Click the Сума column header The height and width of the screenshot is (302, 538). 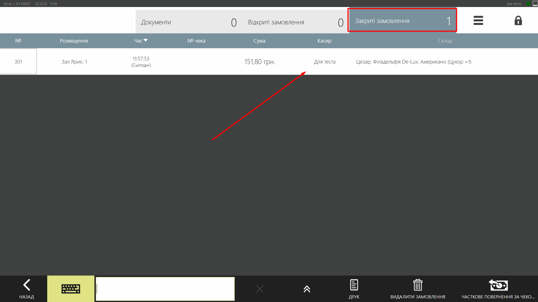click(259, 41)
